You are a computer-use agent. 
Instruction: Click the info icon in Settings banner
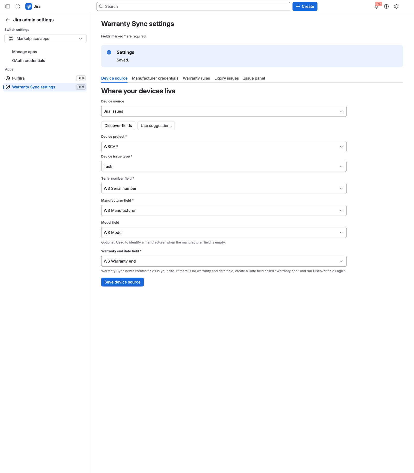click(109, 52)
